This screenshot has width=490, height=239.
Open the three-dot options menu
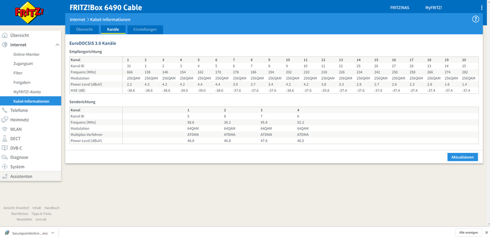[482, 8]
